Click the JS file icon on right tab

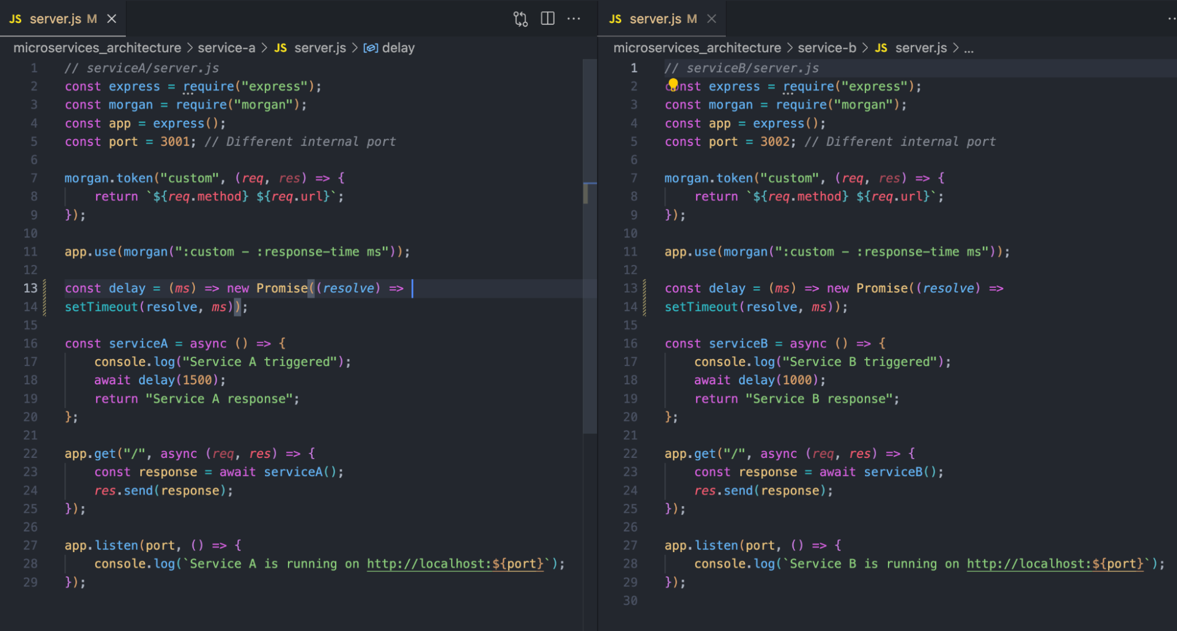(x=615, y=19)
